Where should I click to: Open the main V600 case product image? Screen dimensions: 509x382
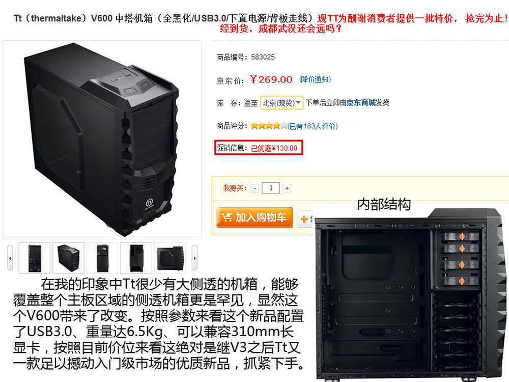point(102,140)
